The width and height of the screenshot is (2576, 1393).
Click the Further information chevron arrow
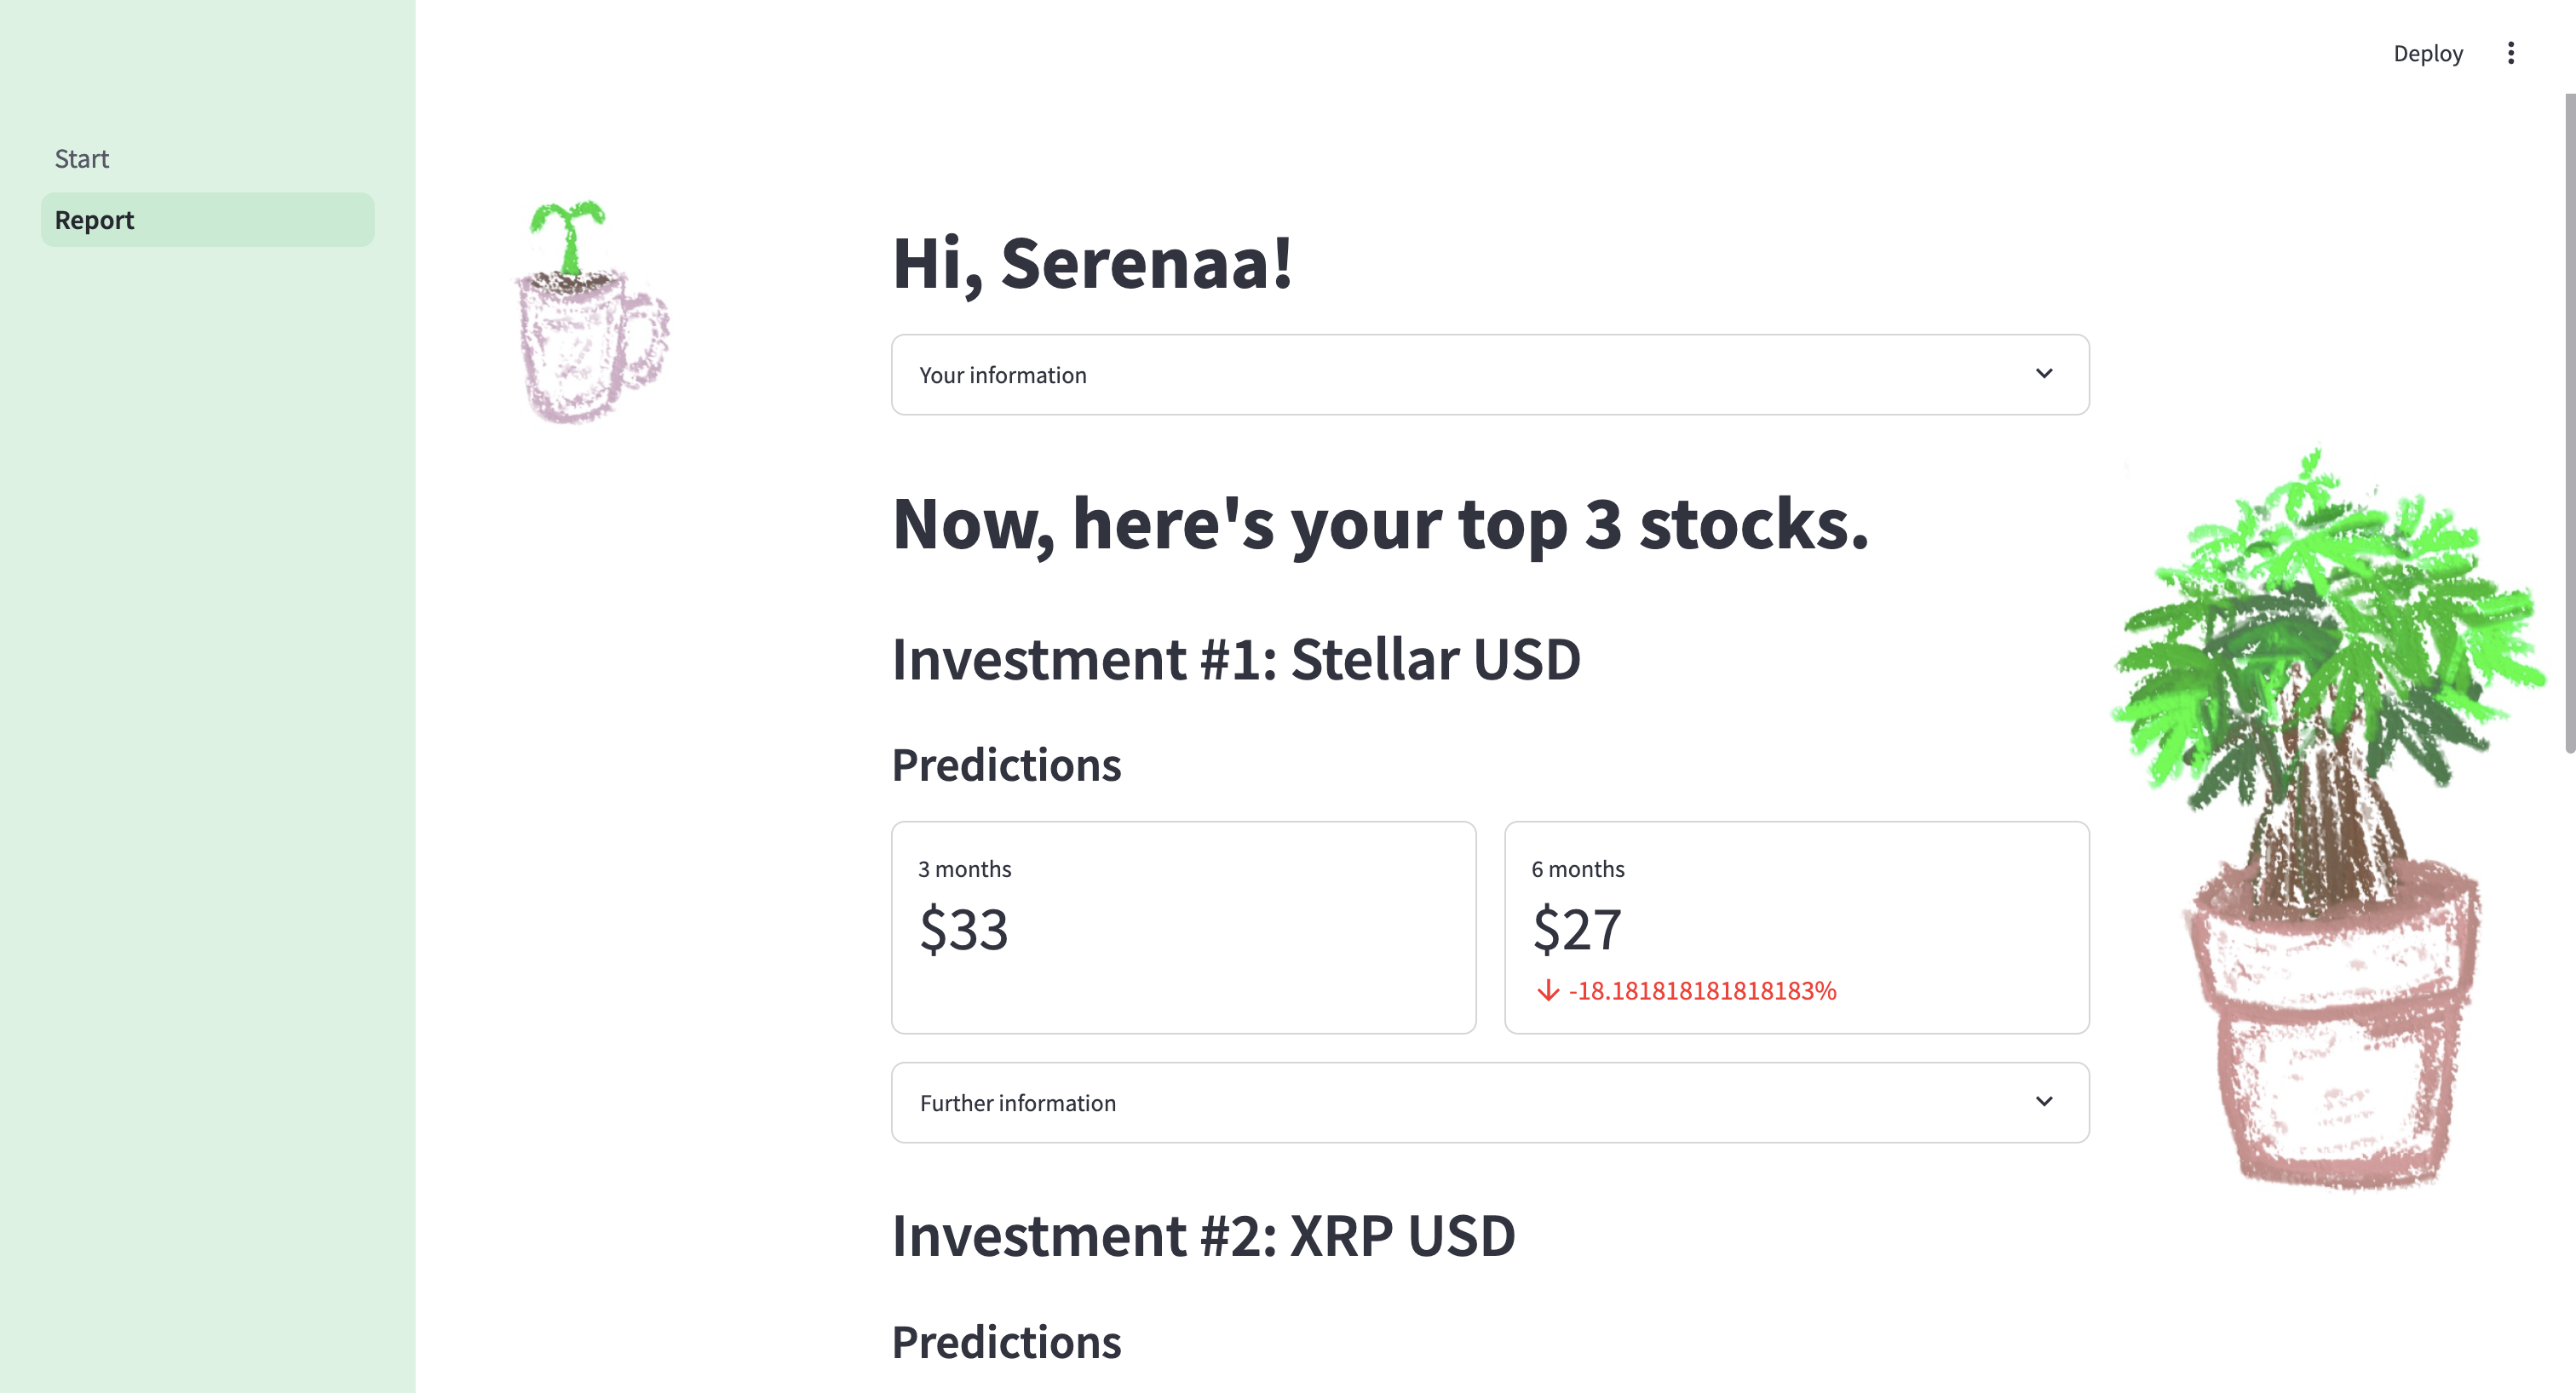(x=2043, y=1101)
